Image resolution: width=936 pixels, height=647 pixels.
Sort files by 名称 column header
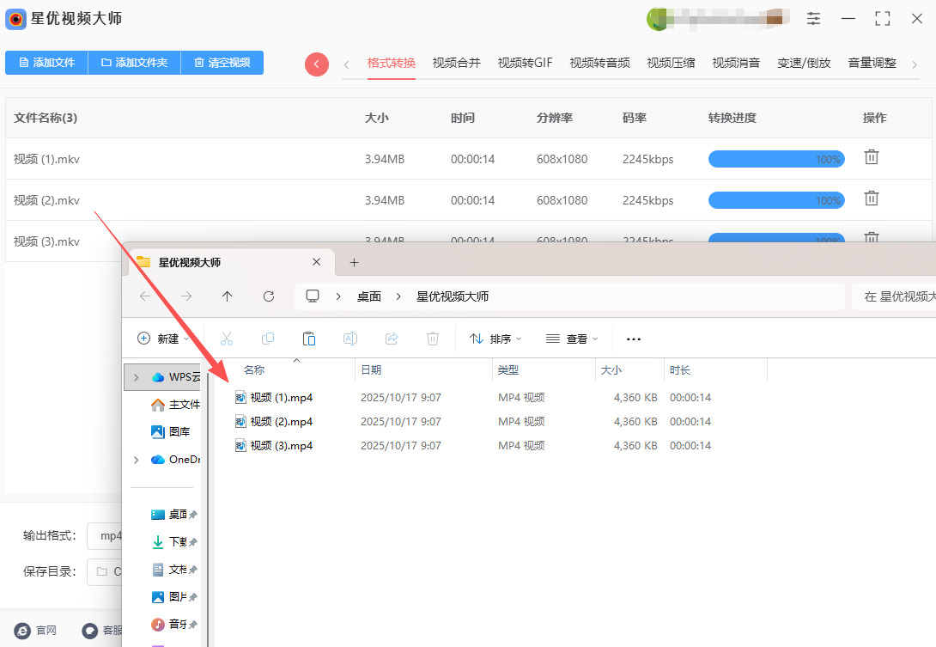point(254,369)
